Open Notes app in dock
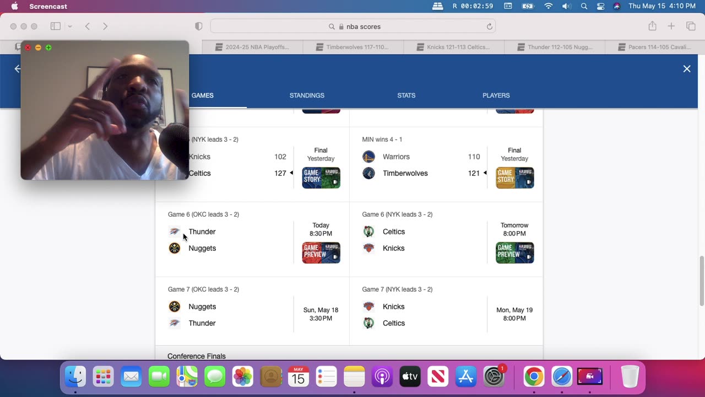 (x=354, y=377)
